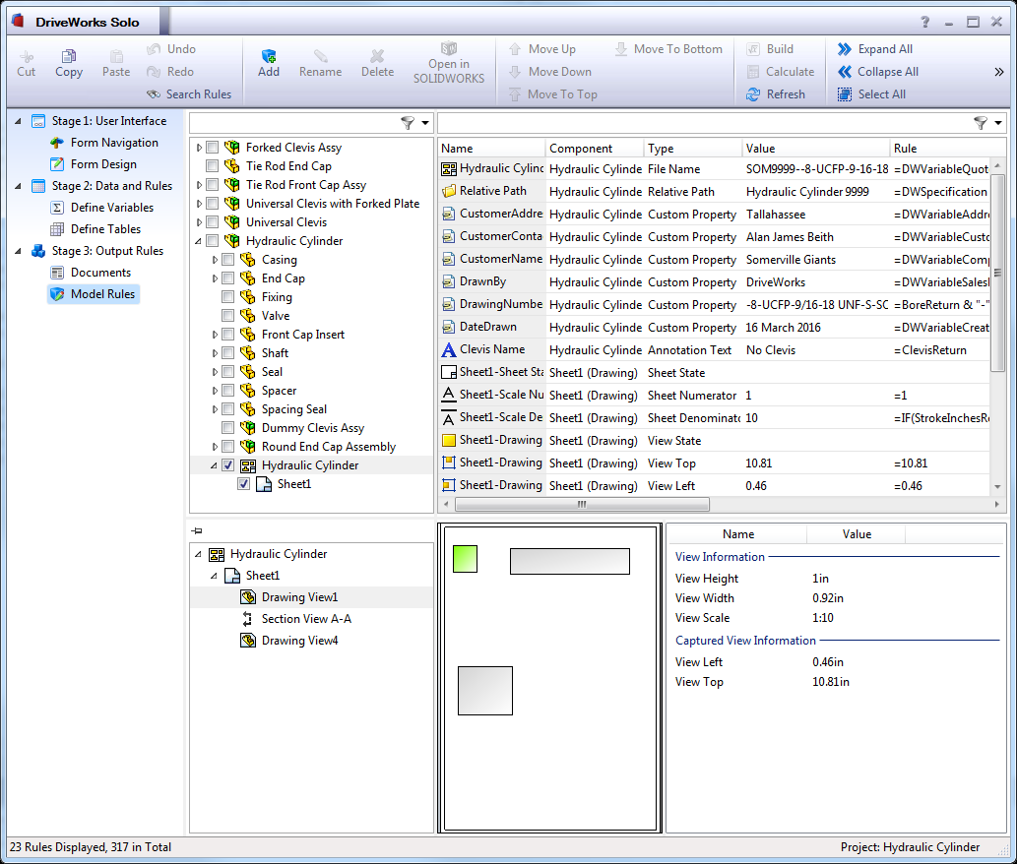Expand the End Cap node

[215, 278]
